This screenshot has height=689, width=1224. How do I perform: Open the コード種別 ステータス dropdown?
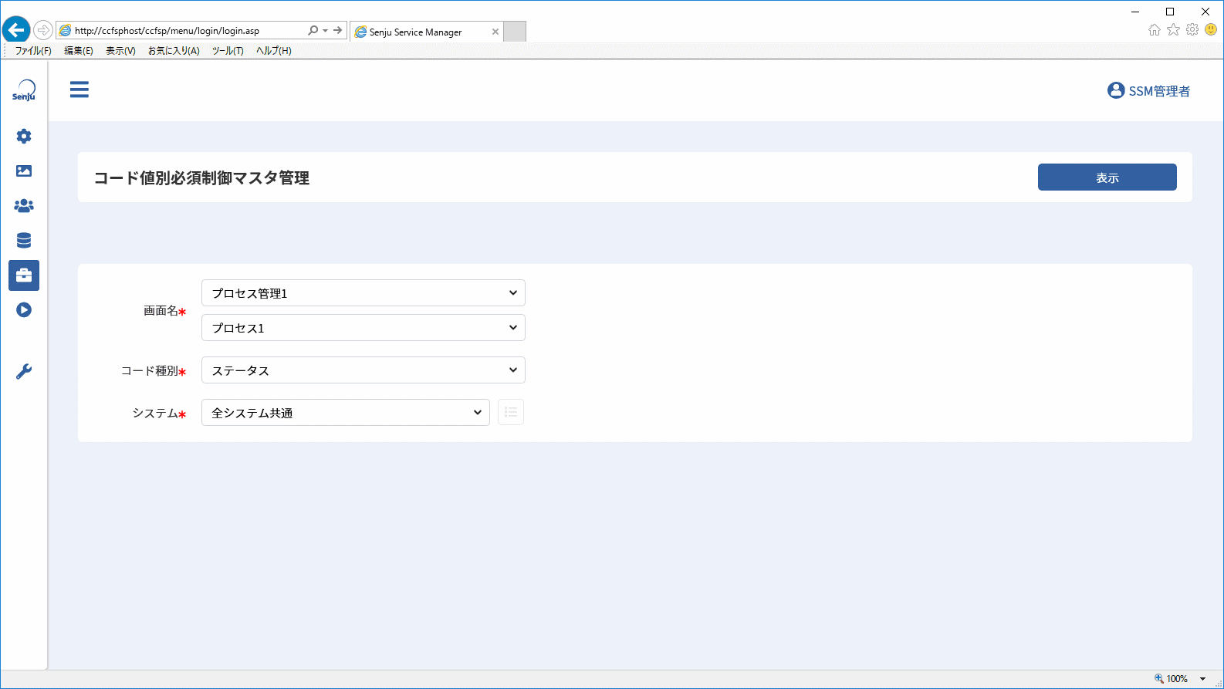click(363, 370)
